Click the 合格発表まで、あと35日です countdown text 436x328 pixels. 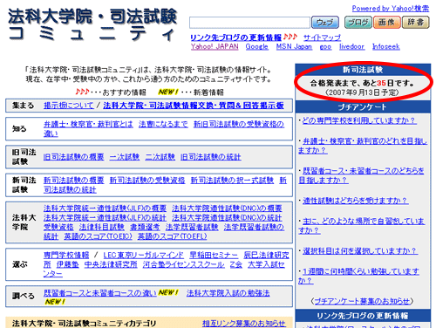362,83
